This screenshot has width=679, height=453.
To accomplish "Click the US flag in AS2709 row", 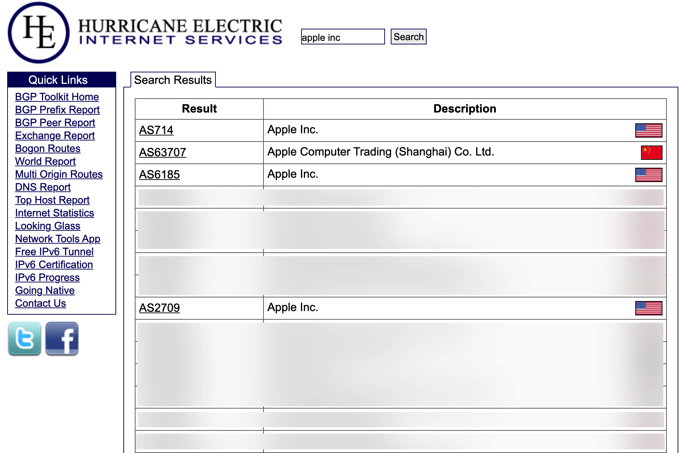I will click(x=649, y=308).
